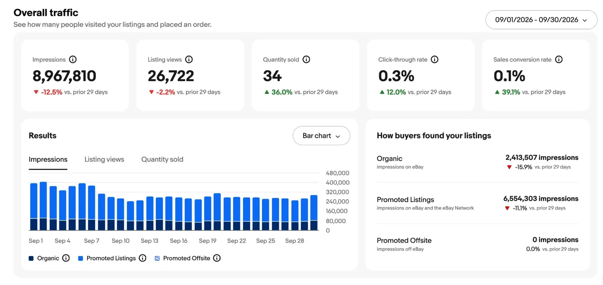
Task: Click the 0.3% click-through rate value
Action: pos(396,76)
